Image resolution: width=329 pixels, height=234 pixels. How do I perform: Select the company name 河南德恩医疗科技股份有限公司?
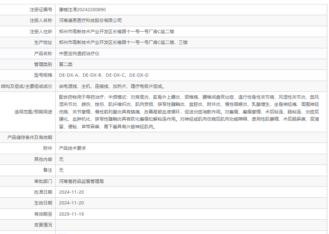point(90,20)
